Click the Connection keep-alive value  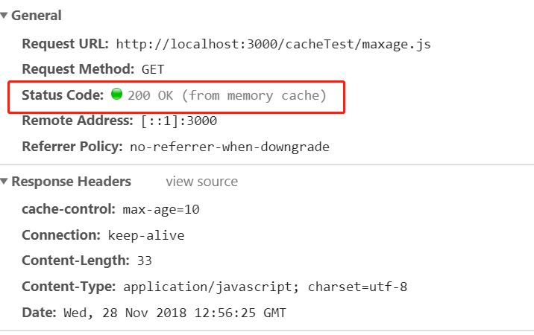146,235
